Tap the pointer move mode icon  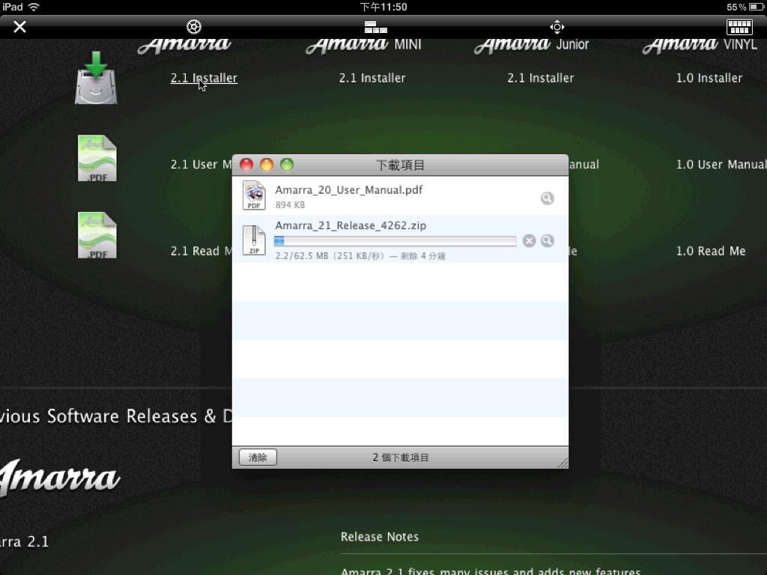click(557, 26)
